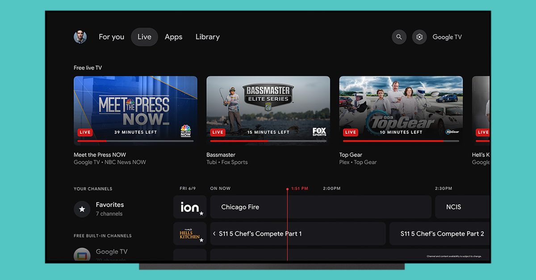Select S11 5 Chef's Compete Part 1
The height and width of the screenshot is (280, 536).
298,234
